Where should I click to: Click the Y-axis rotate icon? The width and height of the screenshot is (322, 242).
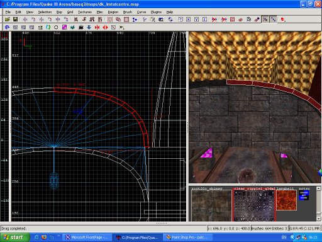coord(50,20)
